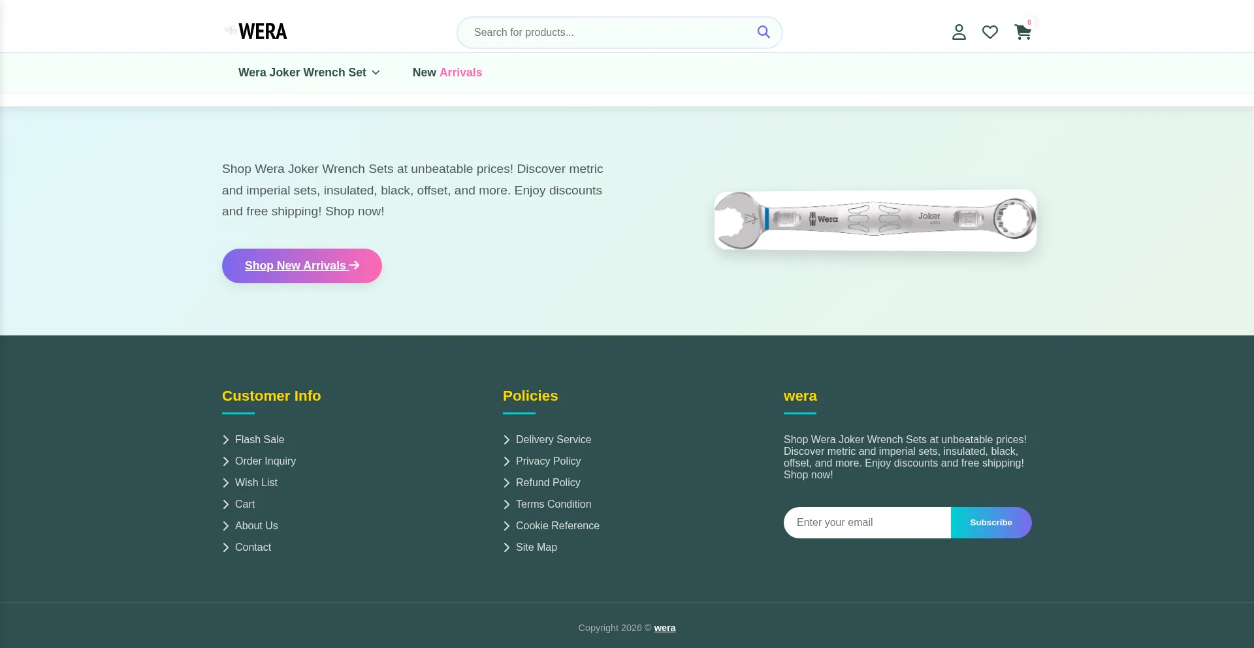The height and width of the screenshot is (648, 1254).
Task: Open the shopping cart icon
Action: [x=1023, y=32]
